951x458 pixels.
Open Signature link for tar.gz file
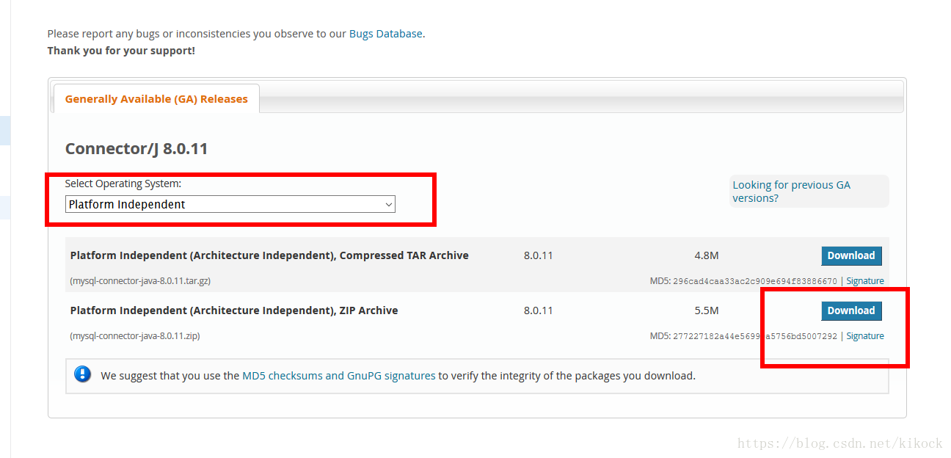(865, 281)
